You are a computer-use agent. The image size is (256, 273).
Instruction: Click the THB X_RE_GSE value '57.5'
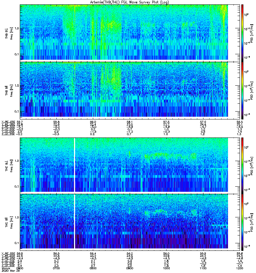tap(166, 122)
